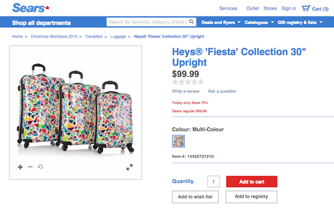This screenshot has height=209, width=334.
Task: Open the shopping cart icon
Action: (x=305, y=8)
